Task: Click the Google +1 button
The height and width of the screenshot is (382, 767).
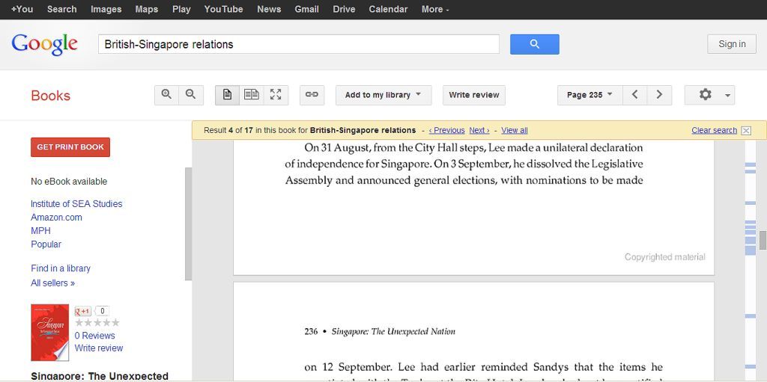Action: pyautogui.click(x=82, y=311)
